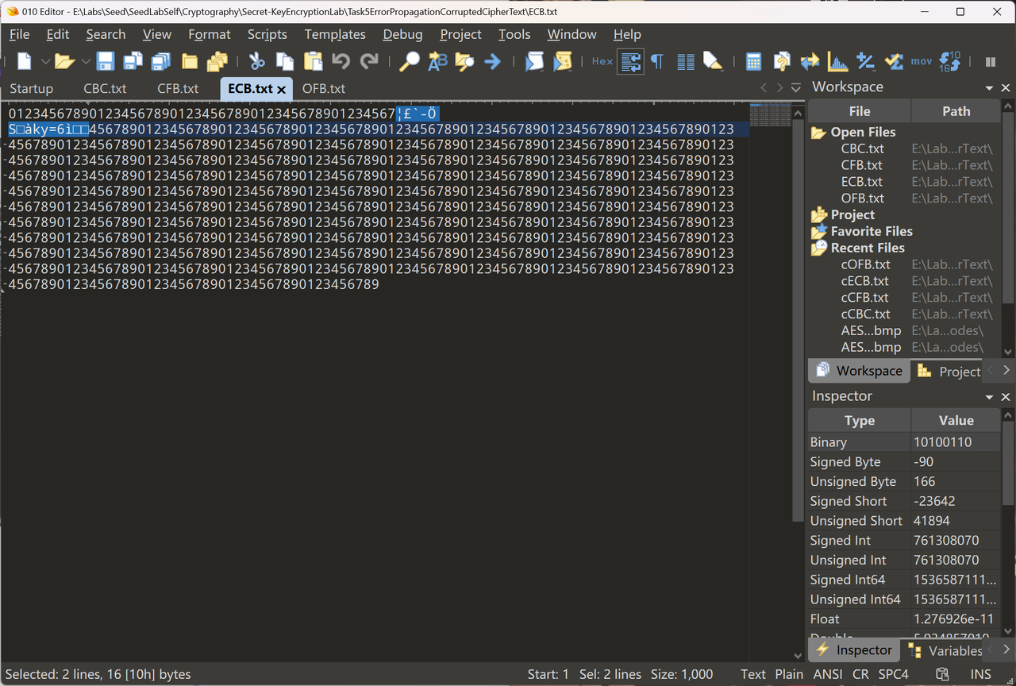Viewport: 1016px width, 686px height.
Task: Open the tab list dropdown arrow
Action: (796, 88)
